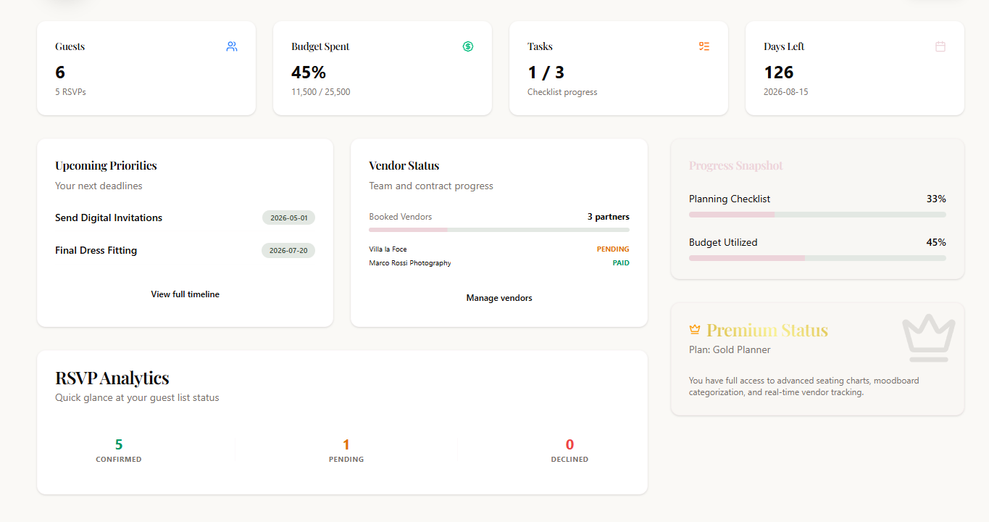Click the calendar icon on Days Left card
Viewport: 989px width, 522px height.
(940, 46)
